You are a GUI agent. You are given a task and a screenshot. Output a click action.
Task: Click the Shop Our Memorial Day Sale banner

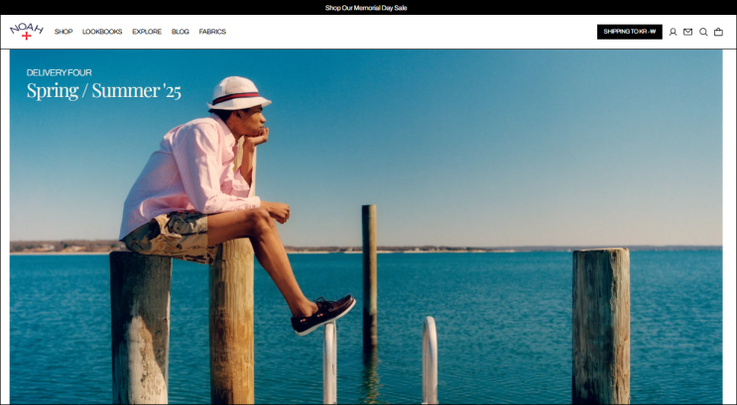click(x=366, y=8)
